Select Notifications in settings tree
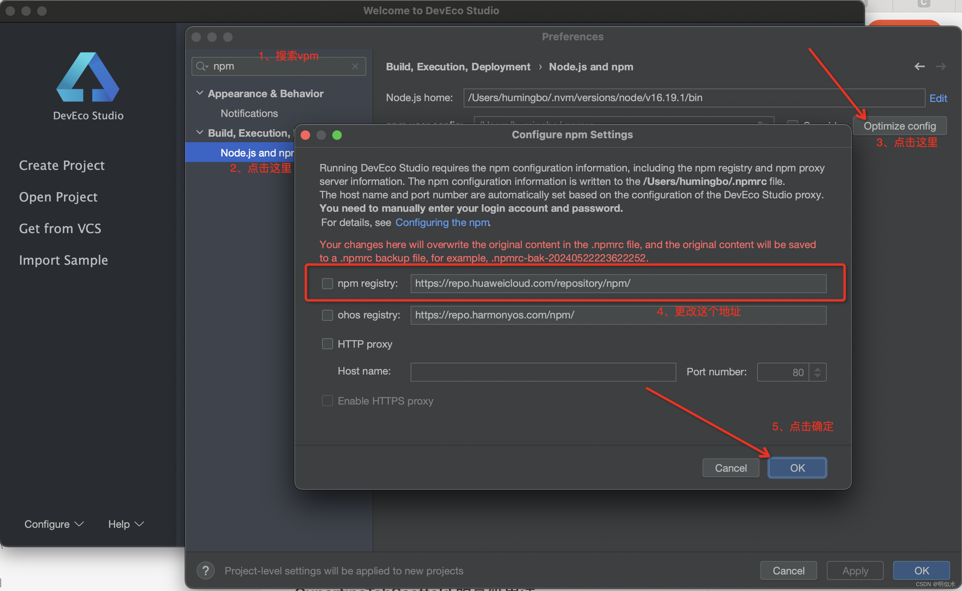962x591 pixels. [x=249, y=113]
